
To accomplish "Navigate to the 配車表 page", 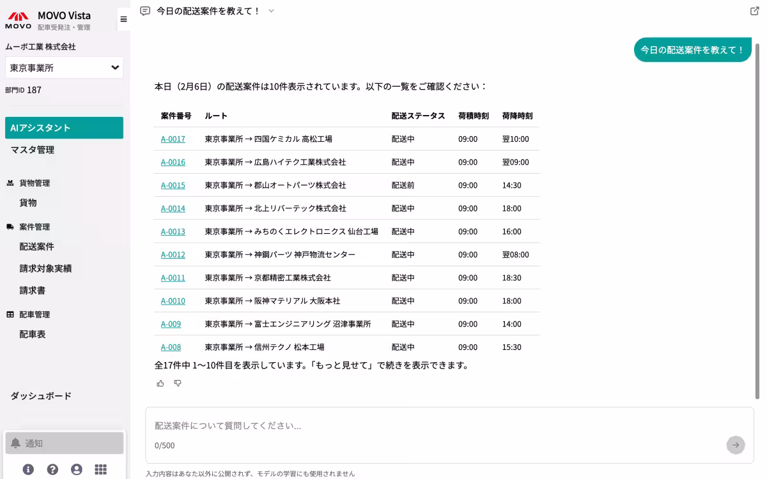I will click(x=32, y=334).
